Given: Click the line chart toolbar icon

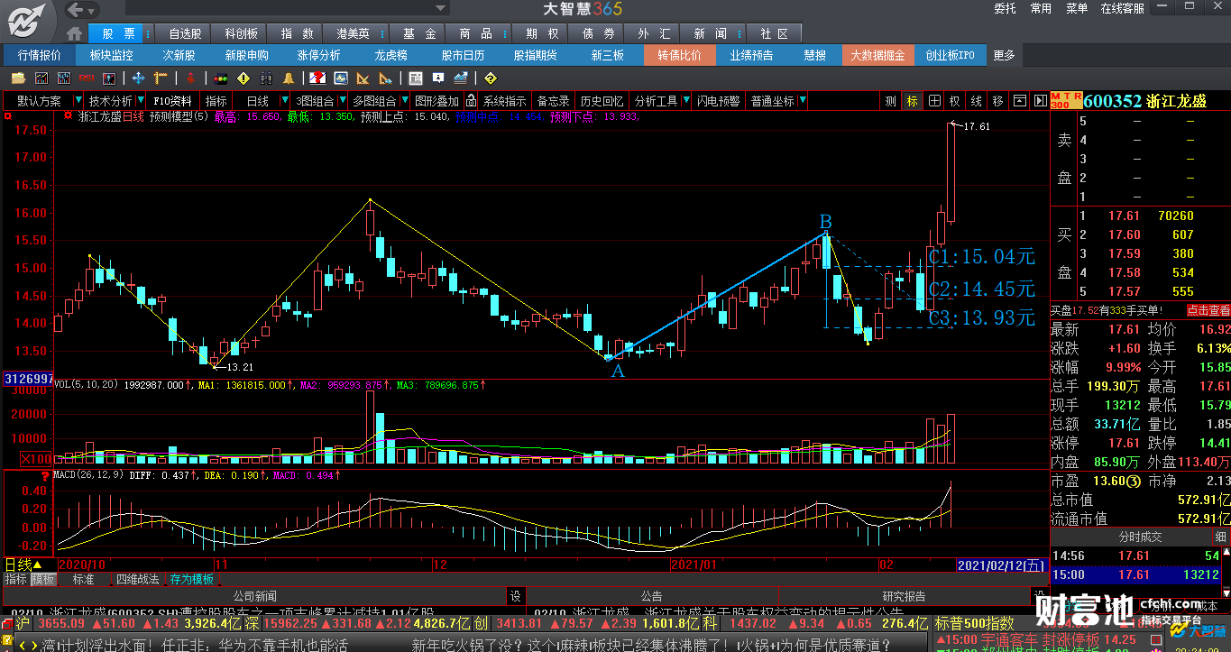Looking at the screenshot, I should click(x=41, y=78).
